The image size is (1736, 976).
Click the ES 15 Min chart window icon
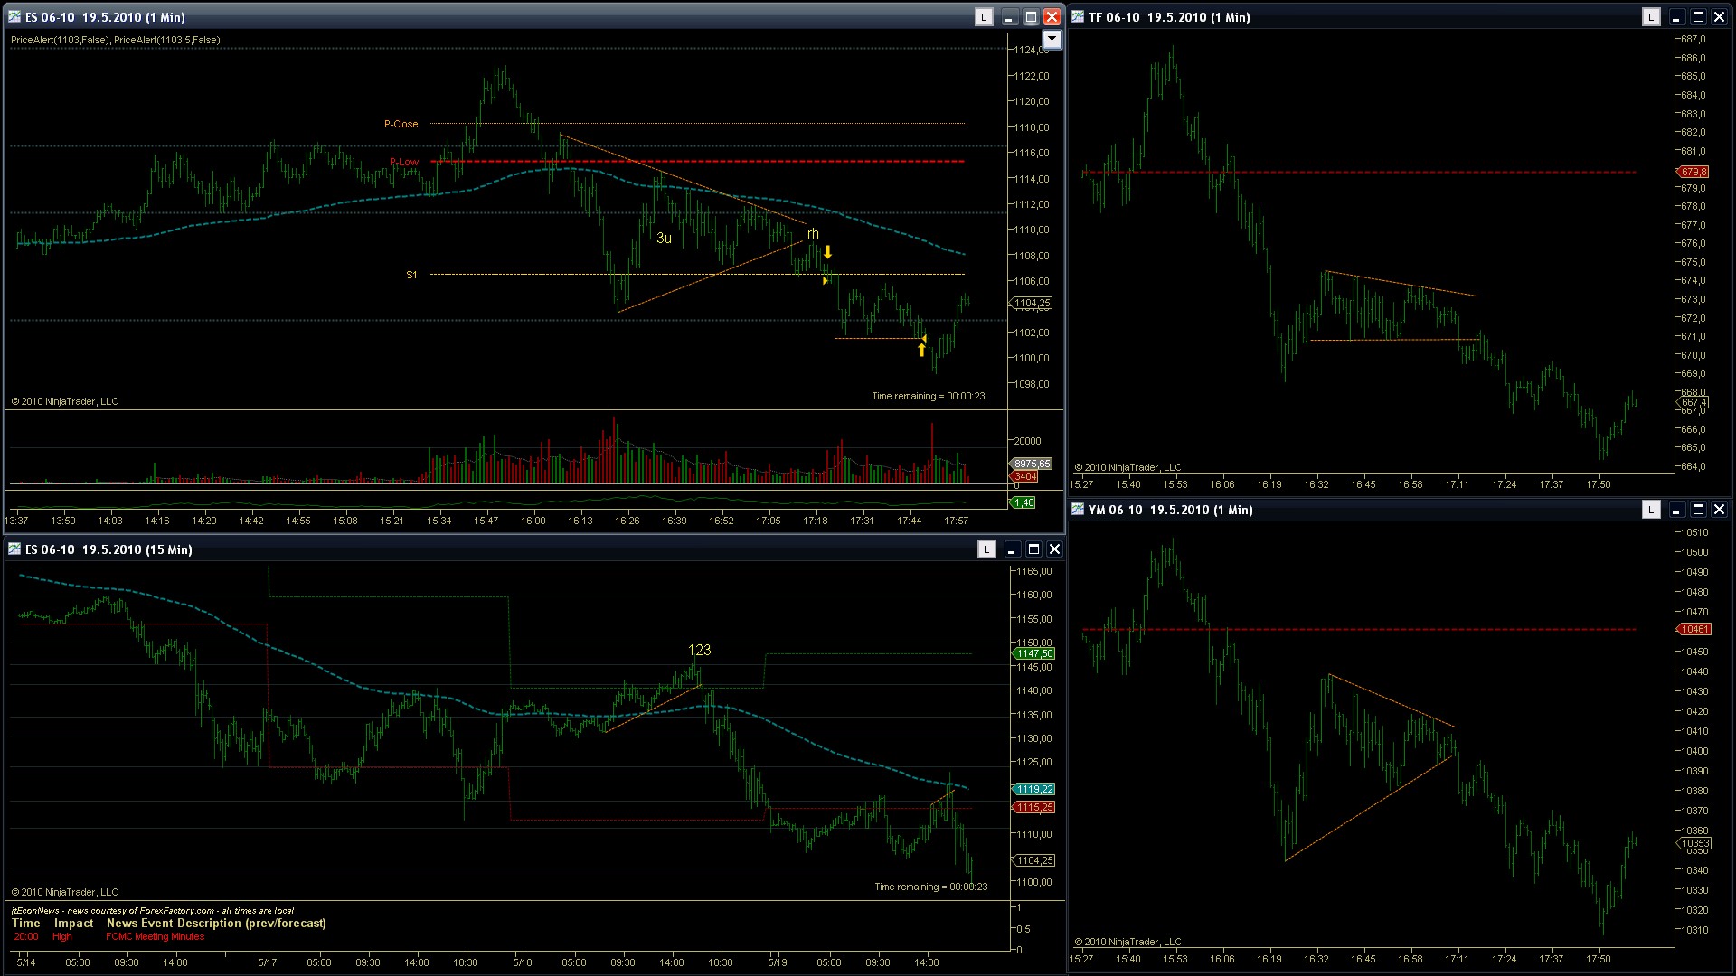point(15,549)
